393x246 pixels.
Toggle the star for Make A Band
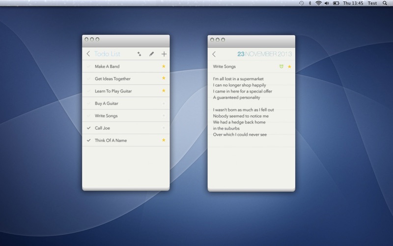tap(164, 66)
